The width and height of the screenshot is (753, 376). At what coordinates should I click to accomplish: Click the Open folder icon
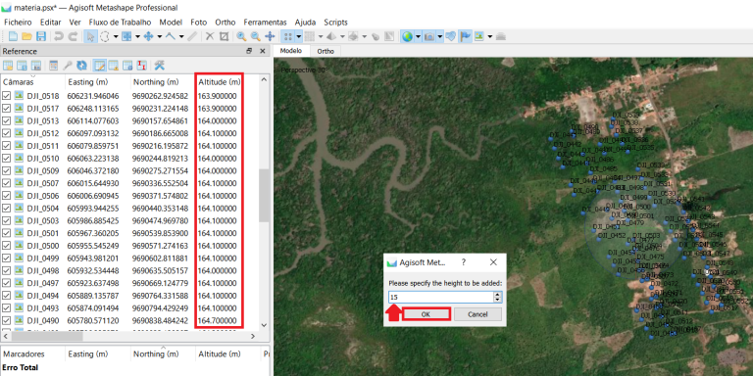(27, 36)
